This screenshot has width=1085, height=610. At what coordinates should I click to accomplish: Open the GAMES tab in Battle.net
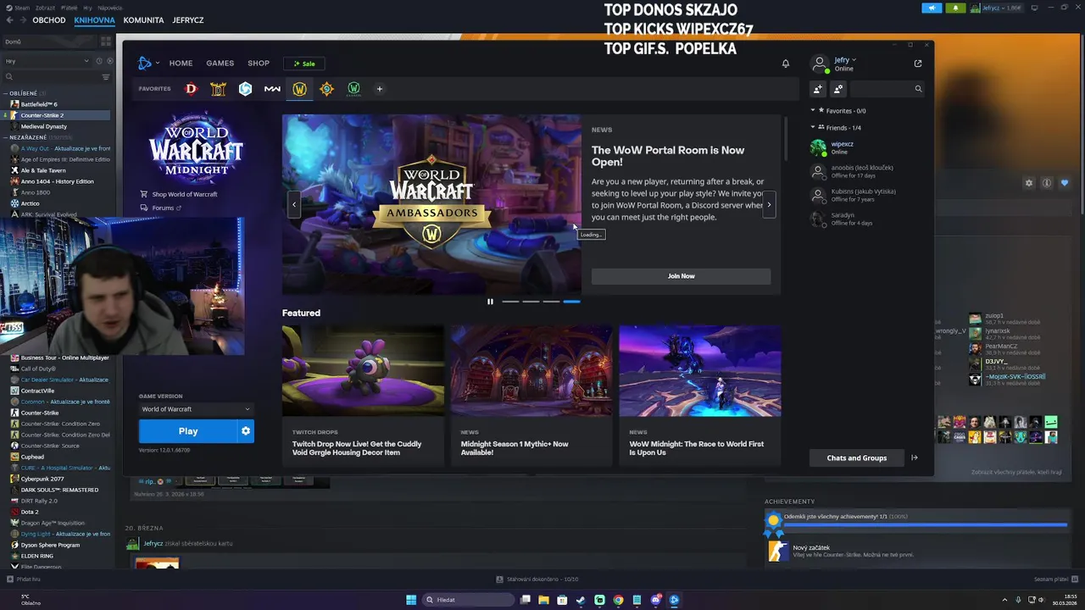pyautogui.click(x=220, y=64)
